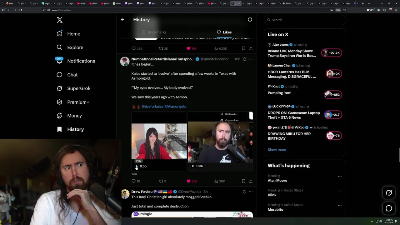Share the post with 238 likes
Screen dimensions: 400x225
pyautogui.click(x=251, y=181)
